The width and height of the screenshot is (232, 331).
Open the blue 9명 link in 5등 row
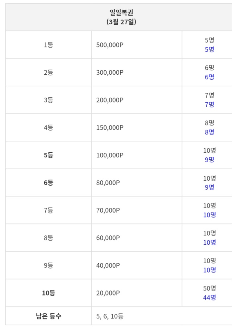point(209,160)
